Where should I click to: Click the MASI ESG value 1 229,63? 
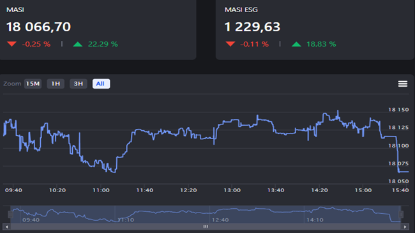(x=252, y=27)
